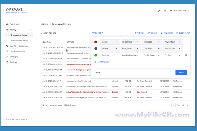Click page number 6
This screenshot has height=131, width=197.
[x=183, y=105]
